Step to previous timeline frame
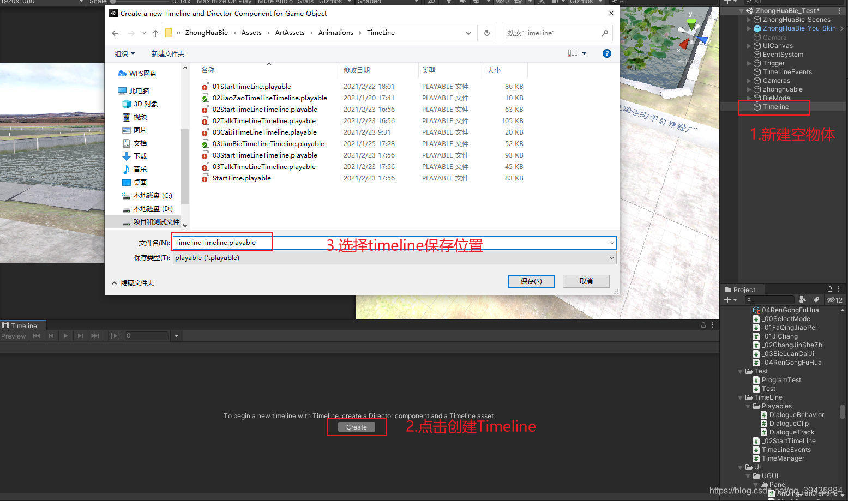Image resolution: width=848 pixels, height=501 pixels. pos(51,336)
